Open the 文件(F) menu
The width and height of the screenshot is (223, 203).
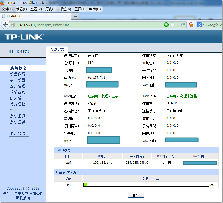[x=7, y=9]
